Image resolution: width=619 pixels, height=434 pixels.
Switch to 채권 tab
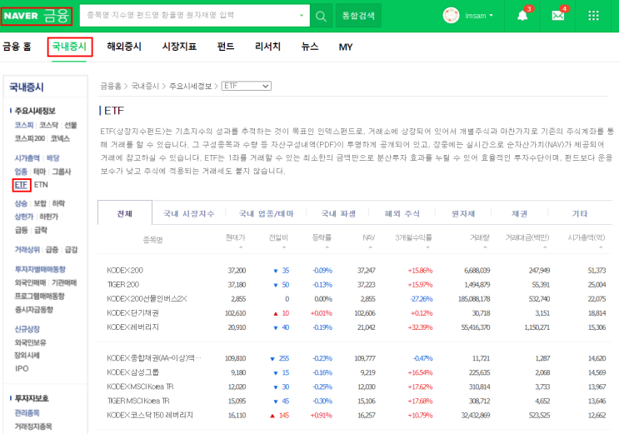pyautogui.click(x=519, y=213)
